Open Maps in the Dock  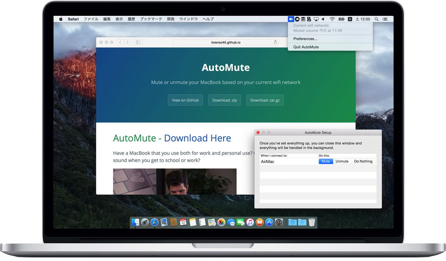click(212, 222)
